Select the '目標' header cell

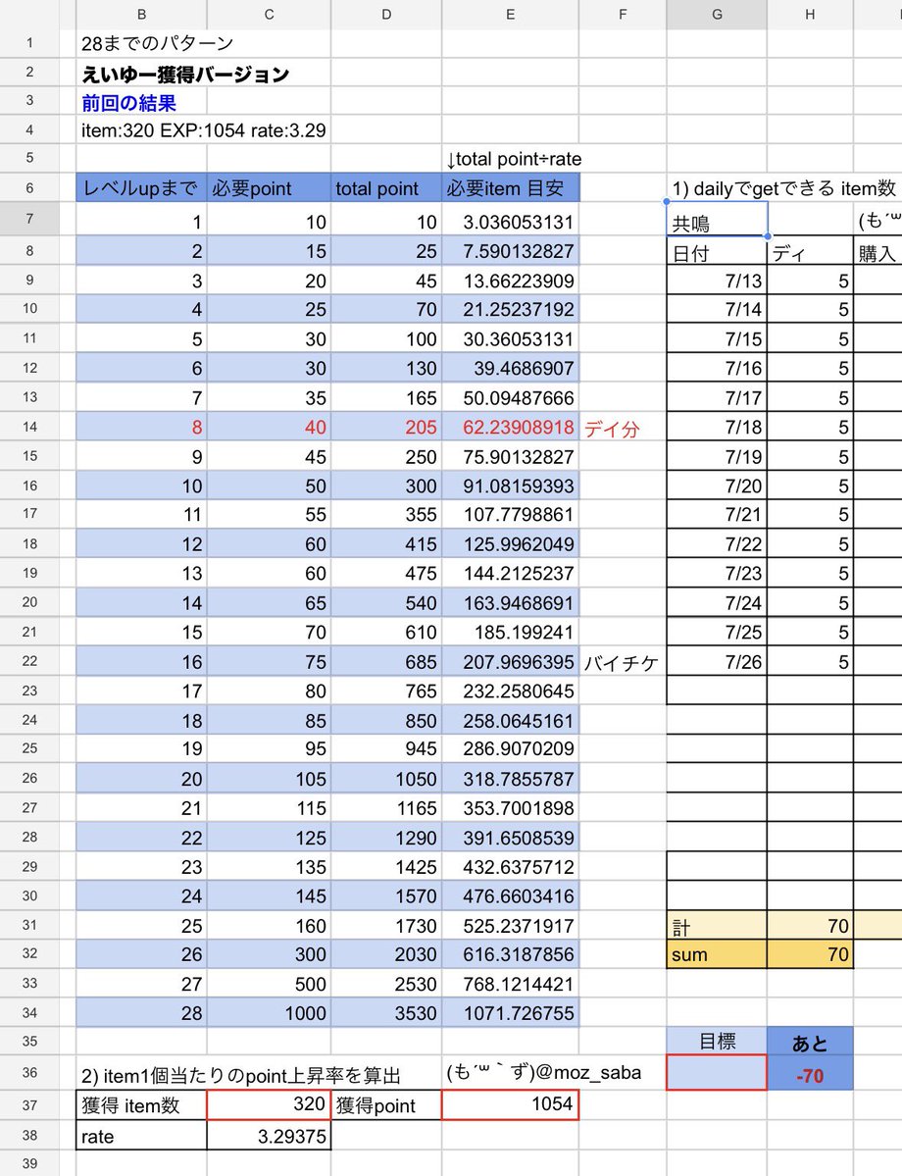coord(717,1041)
